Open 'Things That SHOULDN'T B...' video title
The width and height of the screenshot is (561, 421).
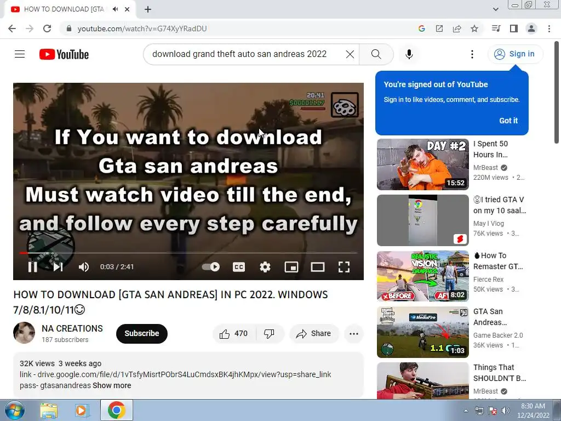500,373
